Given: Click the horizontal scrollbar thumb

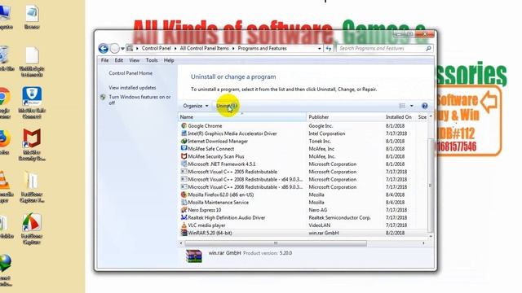Looking at the screenshot, I should 276,243.
